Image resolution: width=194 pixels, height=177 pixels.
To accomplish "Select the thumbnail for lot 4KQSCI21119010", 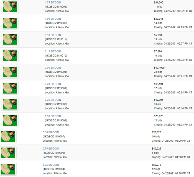I will tap(10, 56).
